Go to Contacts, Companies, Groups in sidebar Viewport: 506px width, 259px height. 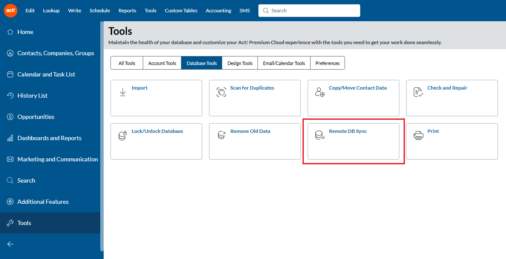click(x=55, y=53)
